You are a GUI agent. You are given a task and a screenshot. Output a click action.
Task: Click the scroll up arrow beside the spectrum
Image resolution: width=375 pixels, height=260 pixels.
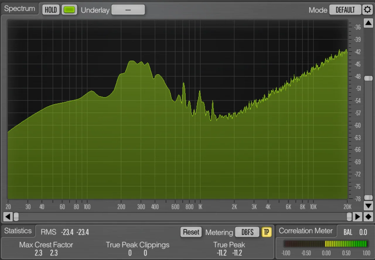pyautogui.click(x=368, y=23)
